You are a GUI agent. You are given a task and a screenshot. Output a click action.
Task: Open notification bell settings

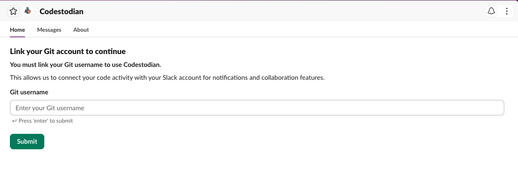tap(491, 12)
